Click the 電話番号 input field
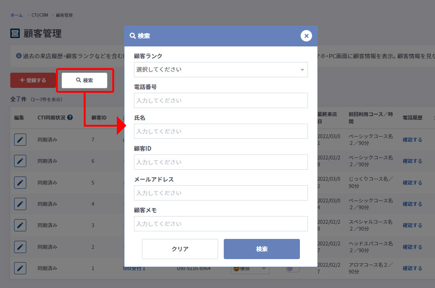This screenshot has height=288, width=435. pos(221,100)
